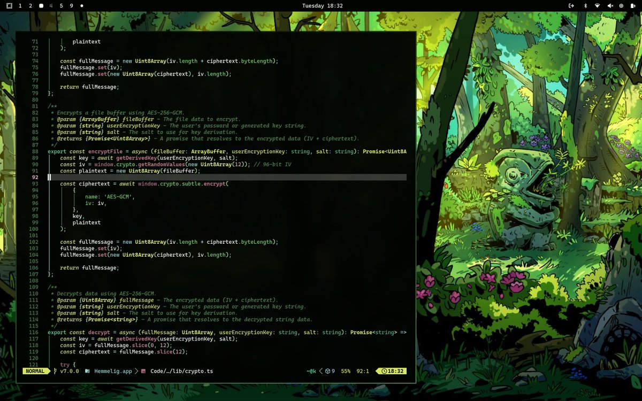Click 'return fullMessage;' on line 106
Image resolution: width=642 pixels, height=401 pixels.
point(89,268)
